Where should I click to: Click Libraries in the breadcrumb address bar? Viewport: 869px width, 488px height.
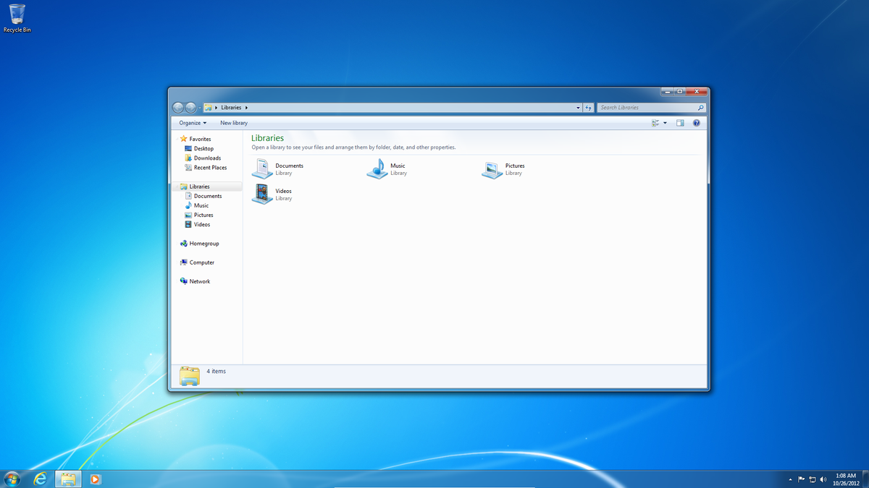pyautogui.click(x=232, y=107)
